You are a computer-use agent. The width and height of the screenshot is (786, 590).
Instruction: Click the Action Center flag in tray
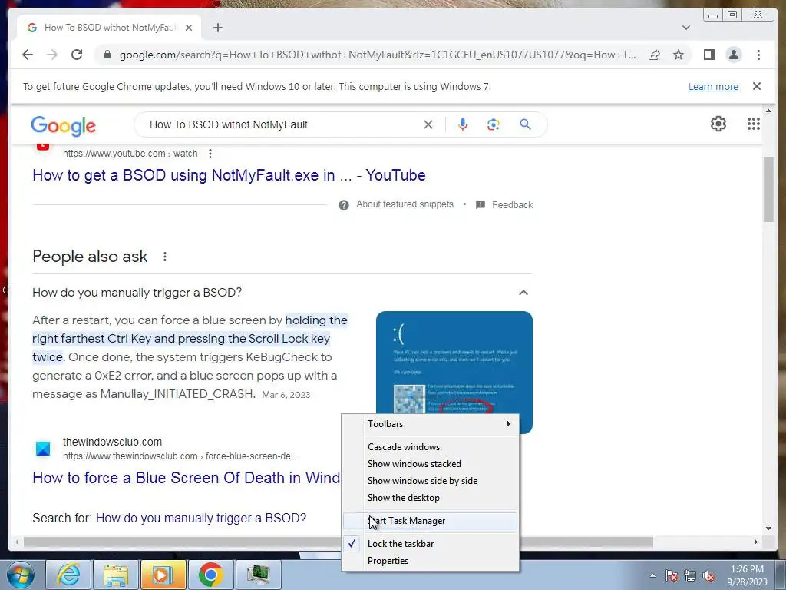coord(672,575)
